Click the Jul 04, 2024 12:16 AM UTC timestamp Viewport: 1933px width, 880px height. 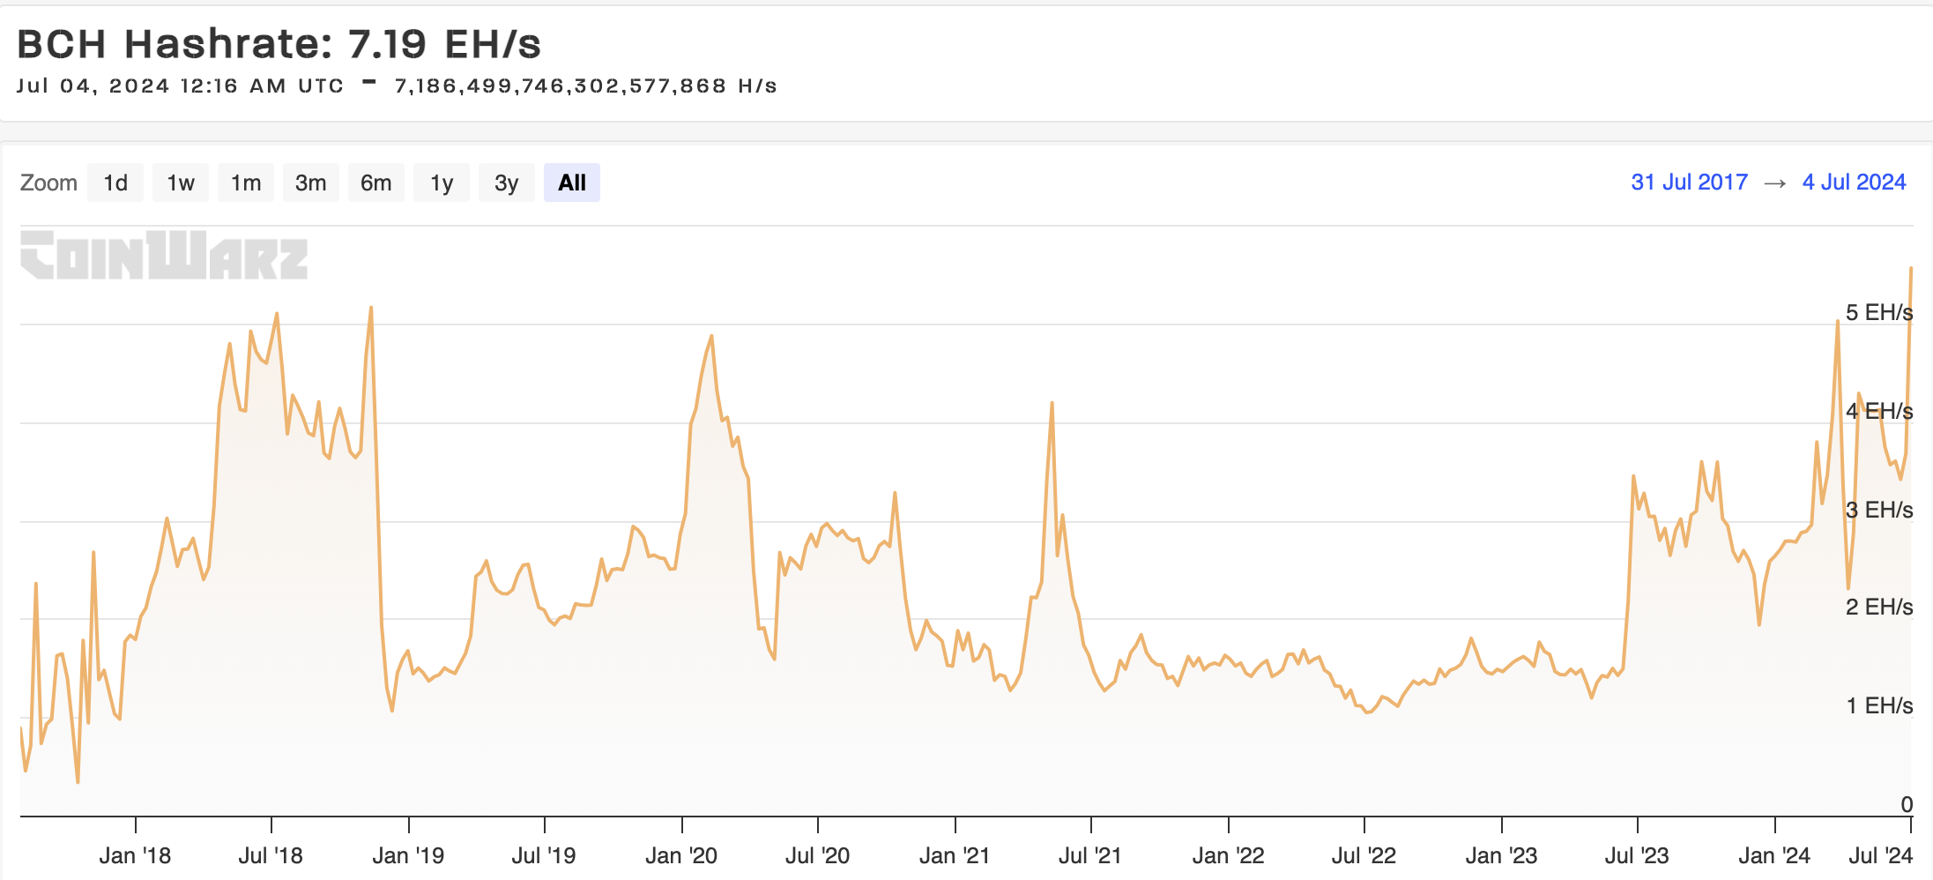point(180,86)
